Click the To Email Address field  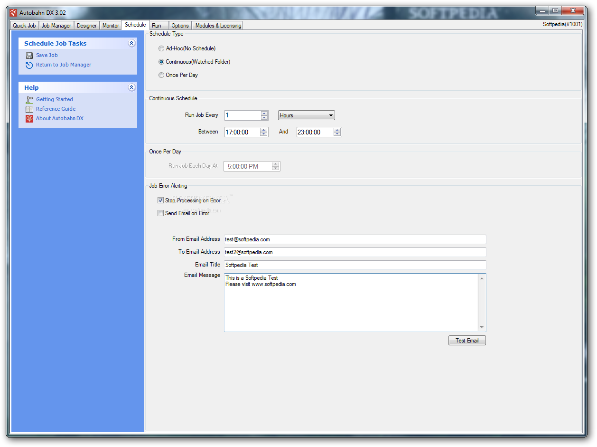click(355, 252)
